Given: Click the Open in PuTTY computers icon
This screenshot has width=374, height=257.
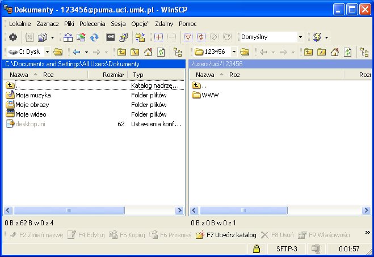Looking at the screenshot, I should coord(124,37).
